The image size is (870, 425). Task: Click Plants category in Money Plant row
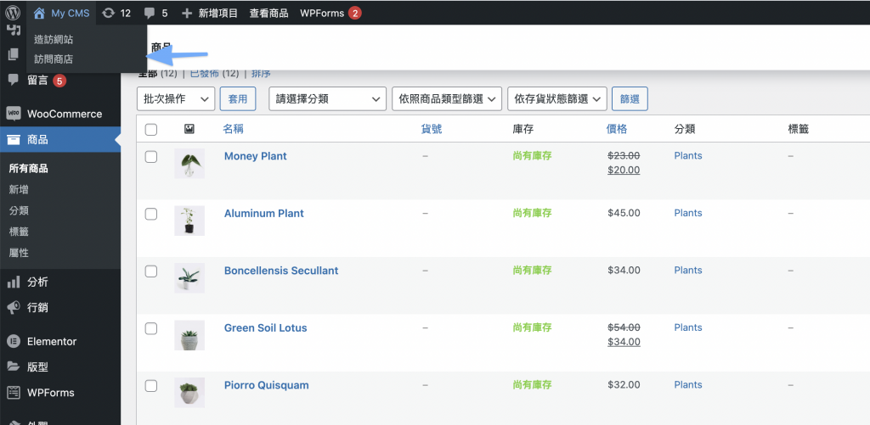coord(688,156)
